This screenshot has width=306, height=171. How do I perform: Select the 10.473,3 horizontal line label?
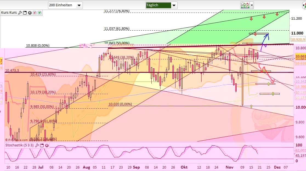[x=12, y=70]
